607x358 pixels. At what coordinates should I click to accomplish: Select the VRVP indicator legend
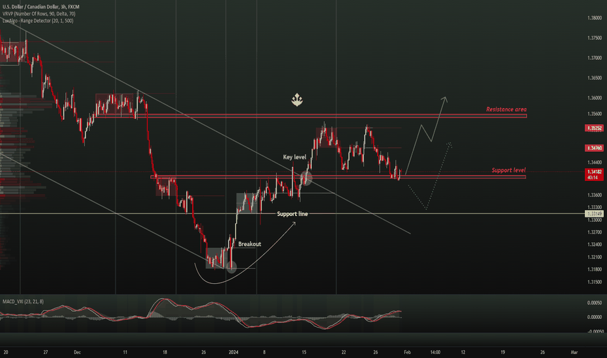tap(39, 14)
